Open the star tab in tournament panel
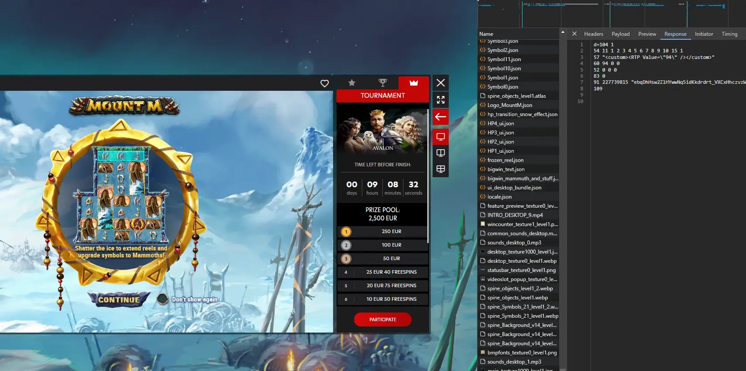746x371 pixels. pyautogui.click(x=352, y=82)
